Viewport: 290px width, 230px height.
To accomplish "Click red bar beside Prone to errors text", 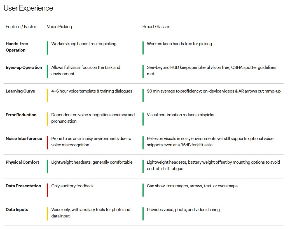I will click(x=47, y=143).
